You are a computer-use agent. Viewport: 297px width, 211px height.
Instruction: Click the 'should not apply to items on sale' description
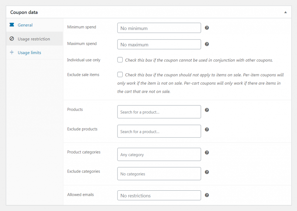pos(200,83)
